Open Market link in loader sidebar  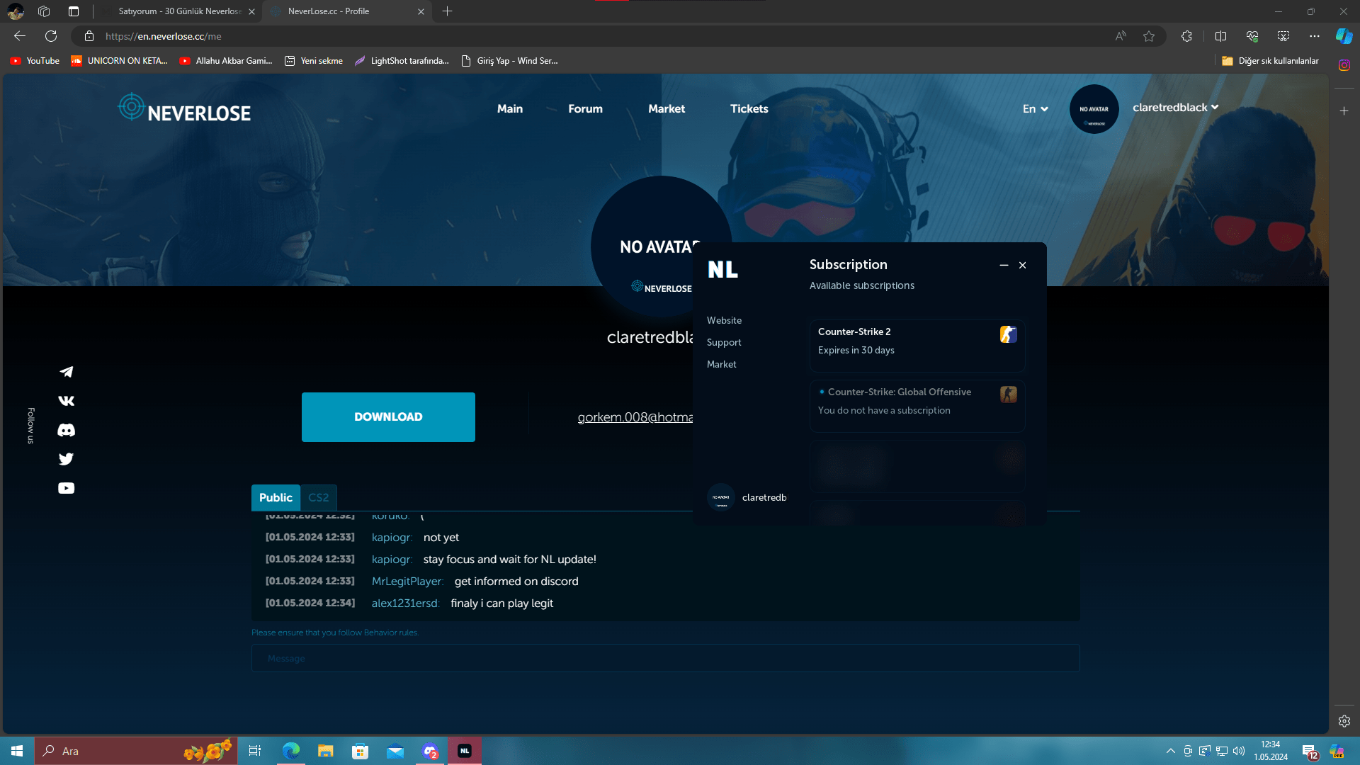coord(721,364)
